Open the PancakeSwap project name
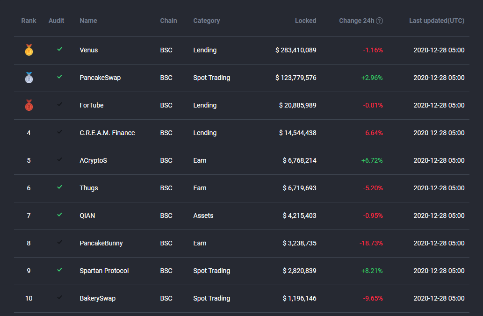483x316 pixels. [x=100, y=78]
